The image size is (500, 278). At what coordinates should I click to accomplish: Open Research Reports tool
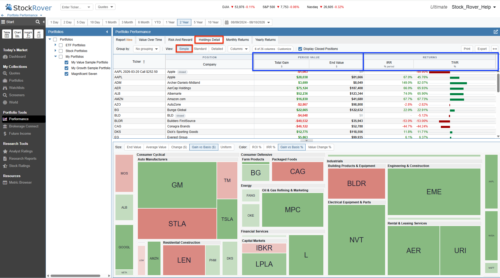coord(23,159)
